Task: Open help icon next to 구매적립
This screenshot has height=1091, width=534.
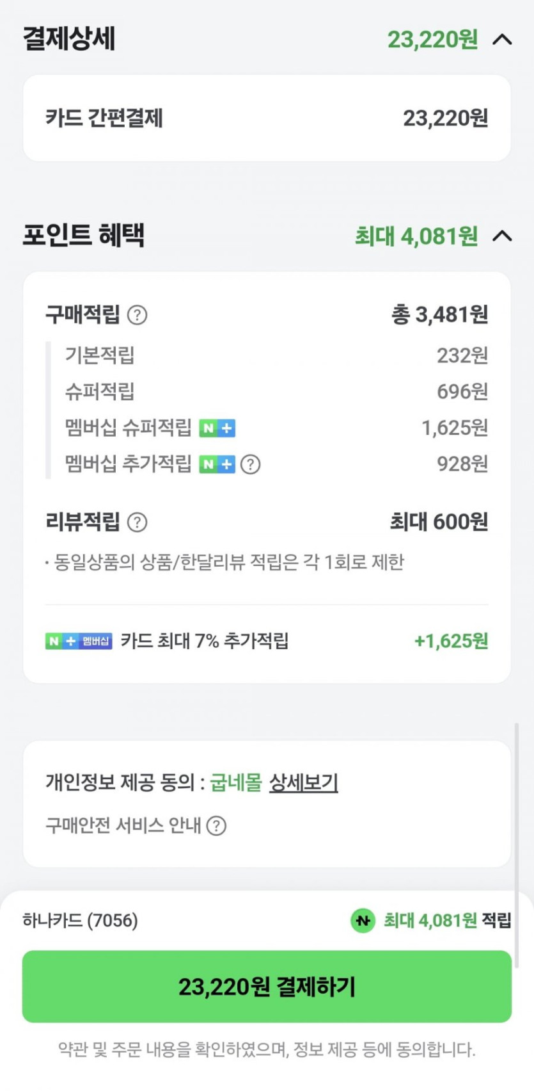Action: pyautogui.click(x=137, y=315)
